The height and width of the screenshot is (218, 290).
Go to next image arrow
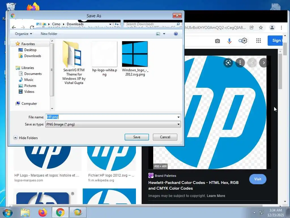click(264, 63)
